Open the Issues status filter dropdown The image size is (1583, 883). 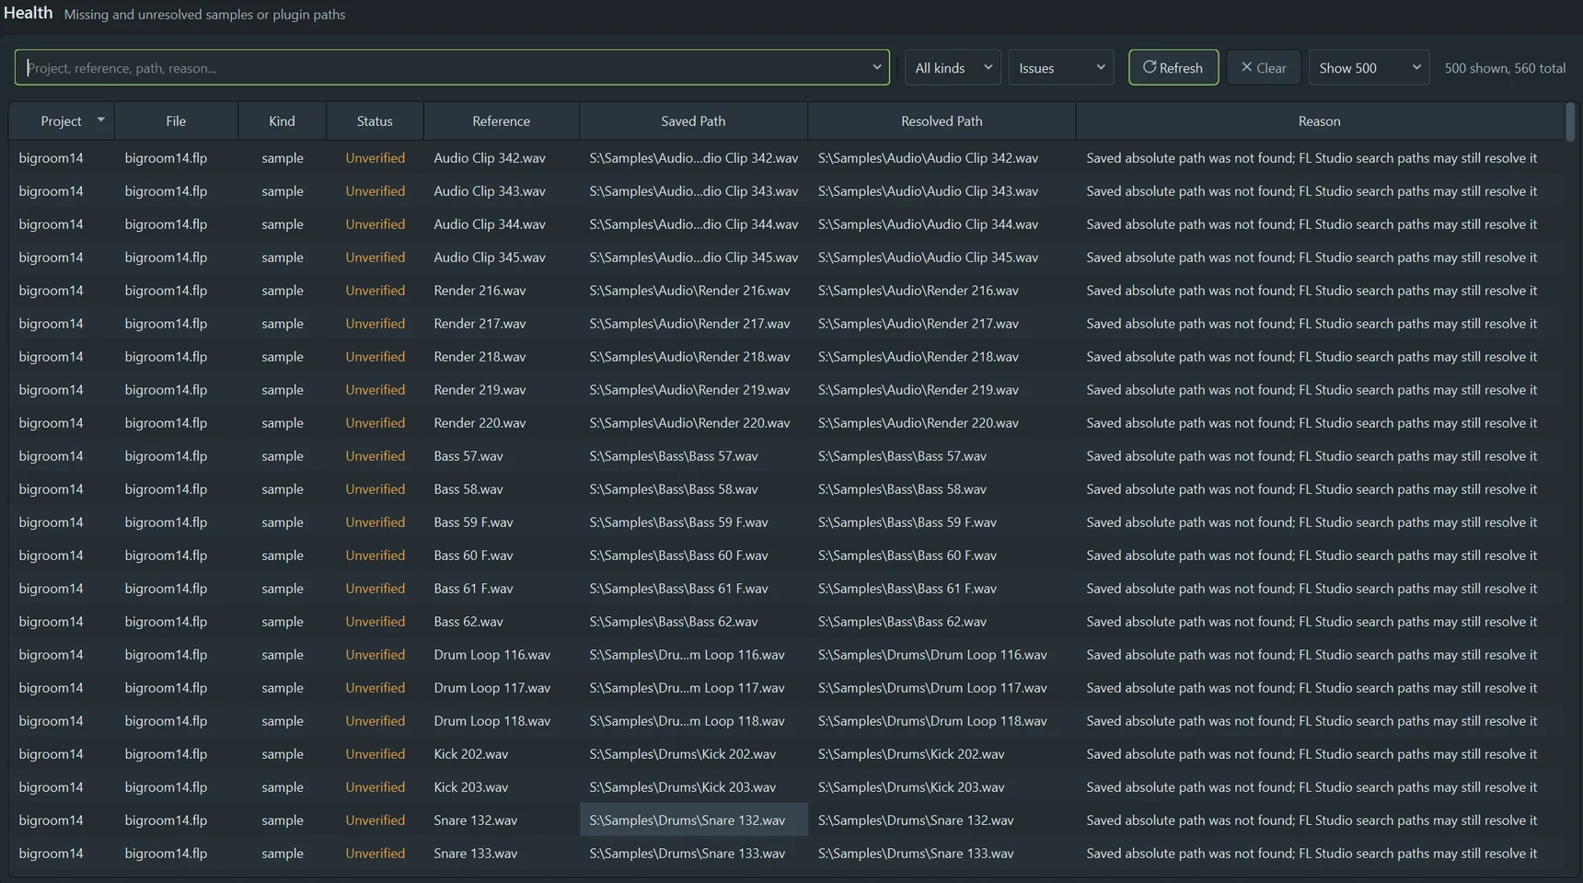pyautogui.click(x=1061, y=67)
